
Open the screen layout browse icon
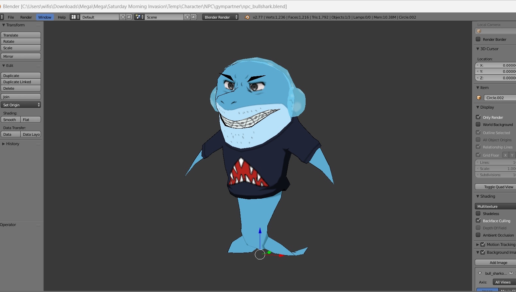(75, 17)
